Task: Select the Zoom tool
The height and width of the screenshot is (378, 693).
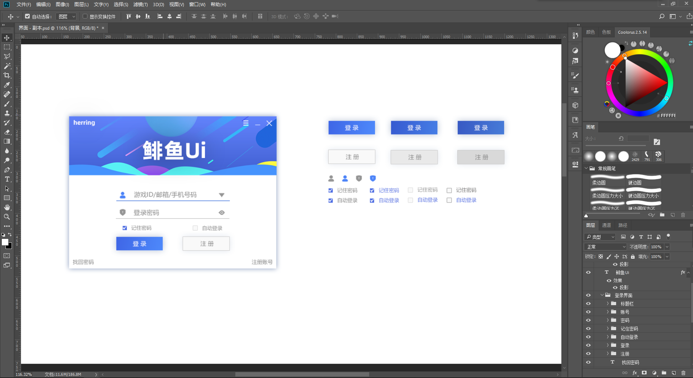Action: click(7, 217)
